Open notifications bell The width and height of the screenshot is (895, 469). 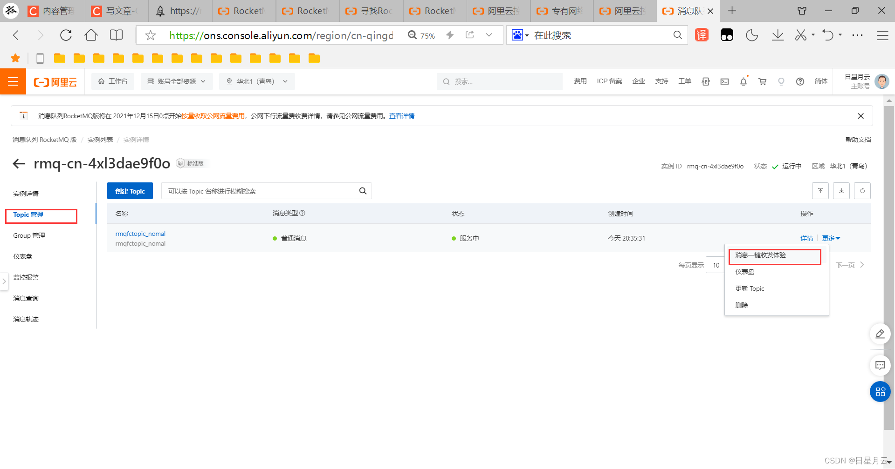pyautogui.click(x=744, y=81)
